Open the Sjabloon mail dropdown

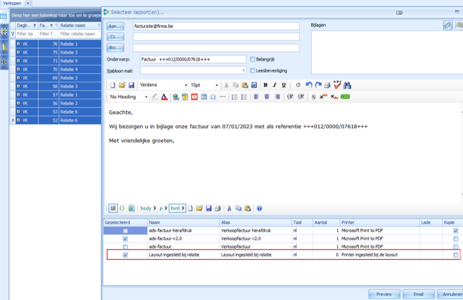point(243,71)
